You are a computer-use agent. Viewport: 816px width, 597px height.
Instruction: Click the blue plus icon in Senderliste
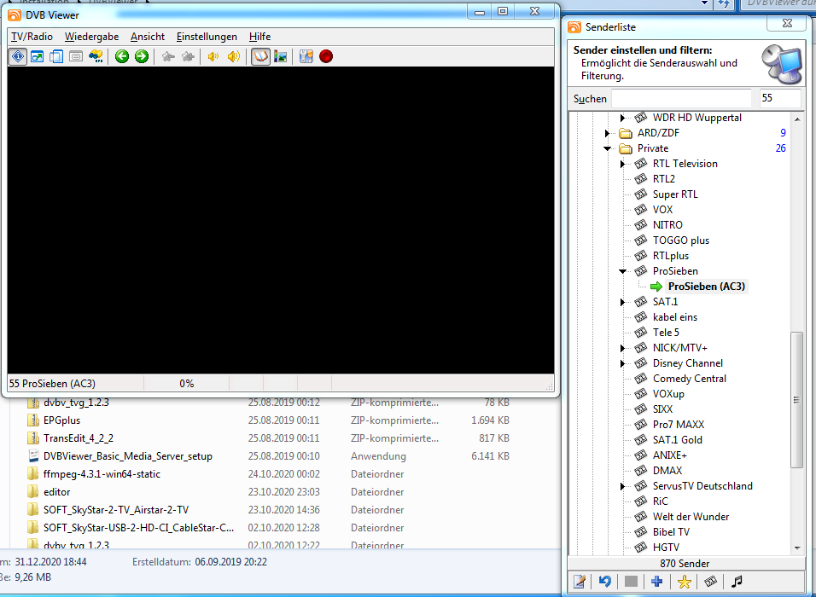click(657, 582)
